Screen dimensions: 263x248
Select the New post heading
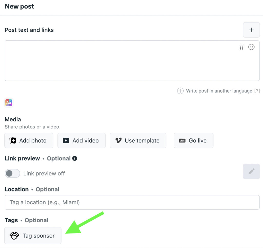19,6
